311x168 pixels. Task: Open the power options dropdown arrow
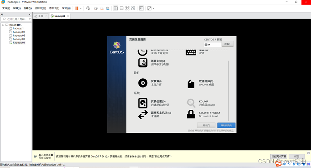click(x=81, y=8)
